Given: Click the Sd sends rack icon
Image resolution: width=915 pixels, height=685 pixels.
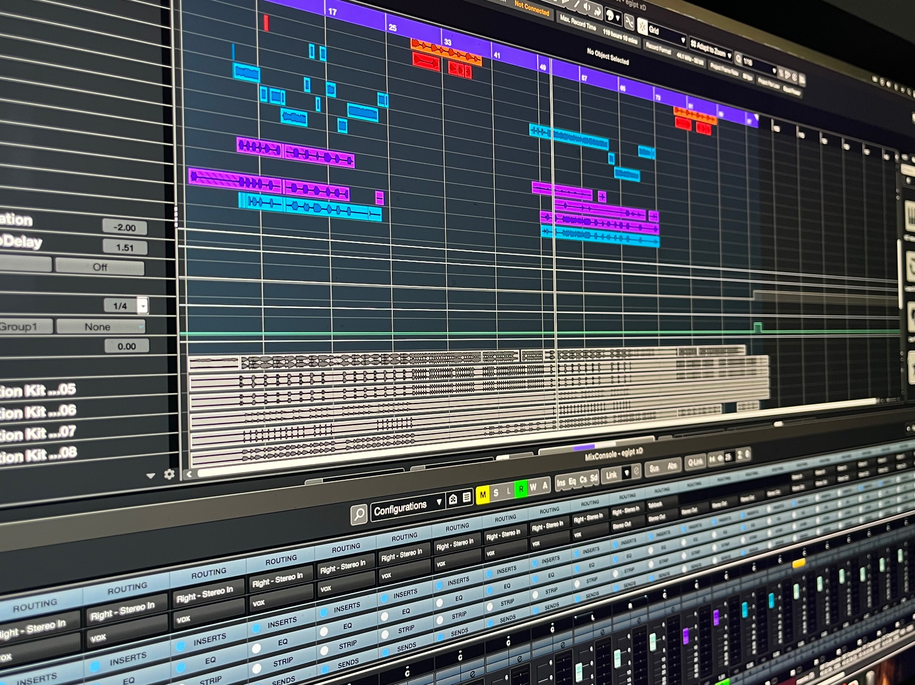Looking at the screenshot, I should point(593,478).
